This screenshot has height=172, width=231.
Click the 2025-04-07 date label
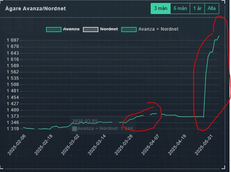pos(150,145)
